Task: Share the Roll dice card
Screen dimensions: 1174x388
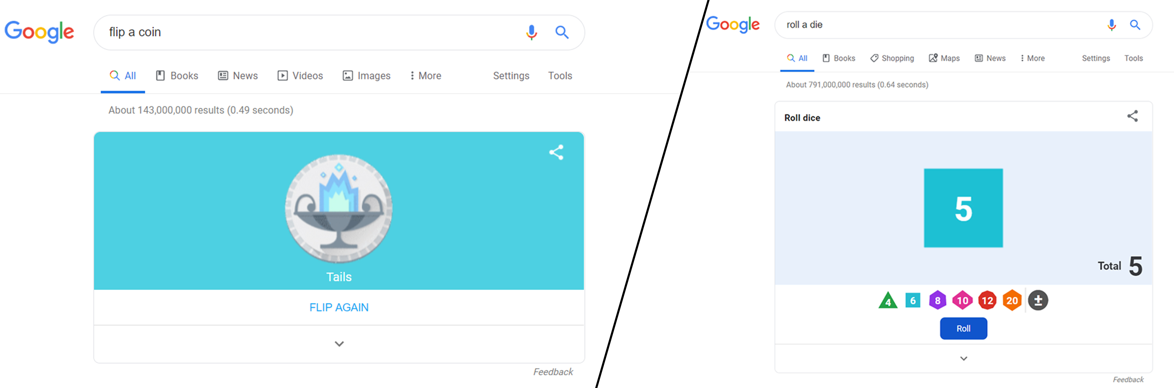Action: click(1133, 116)
